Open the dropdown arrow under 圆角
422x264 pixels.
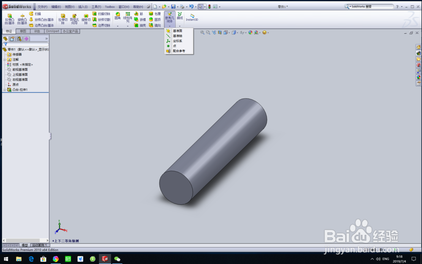(118, 26)
